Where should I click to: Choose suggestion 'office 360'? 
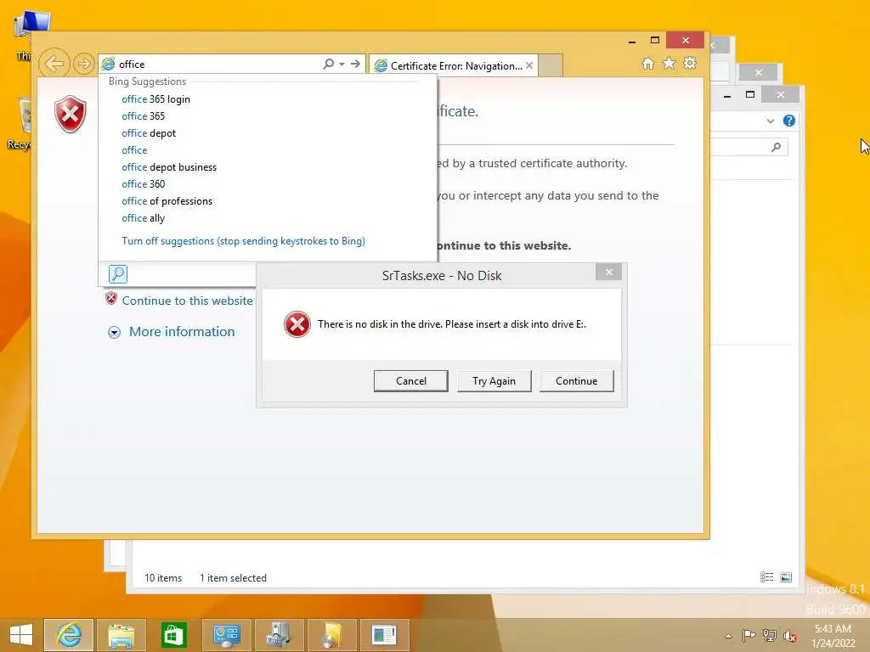click(x=143, y=184)
